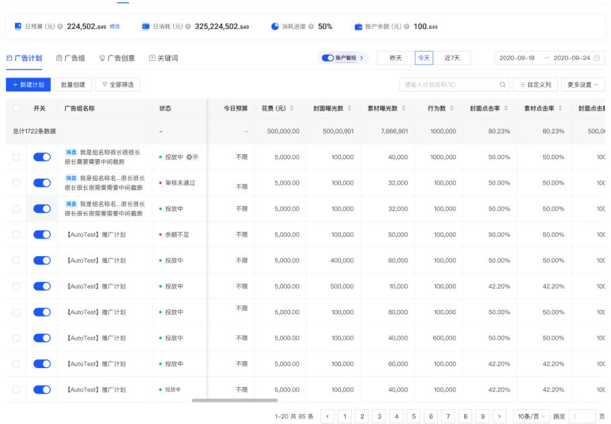Screen dimensions: 611x424
Task: Click 1-20 共 85 条 pagination text
Action: coord(294,416)
